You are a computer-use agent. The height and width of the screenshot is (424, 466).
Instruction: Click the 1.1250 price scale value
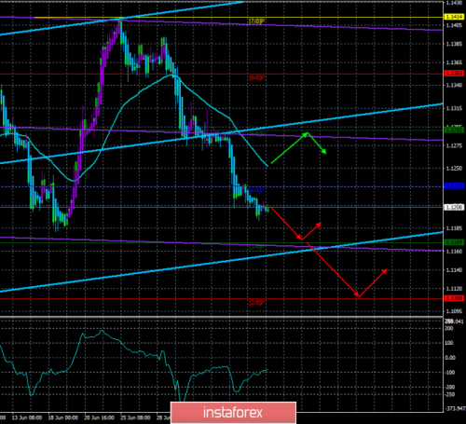[454, 168]
